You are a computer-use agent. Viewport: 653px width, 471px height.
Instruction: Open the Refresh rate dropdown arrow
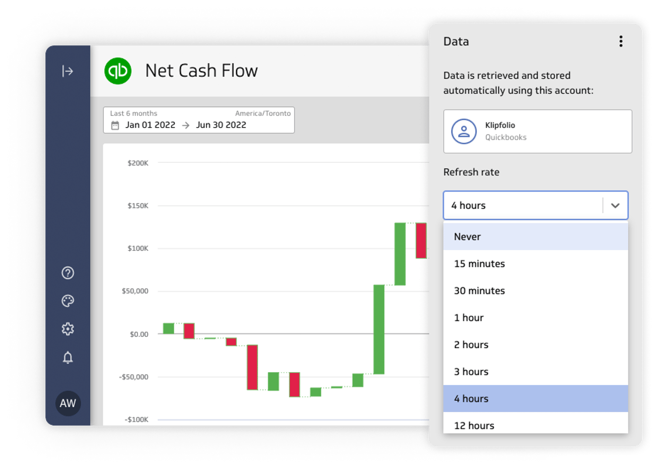coord(615,205)
